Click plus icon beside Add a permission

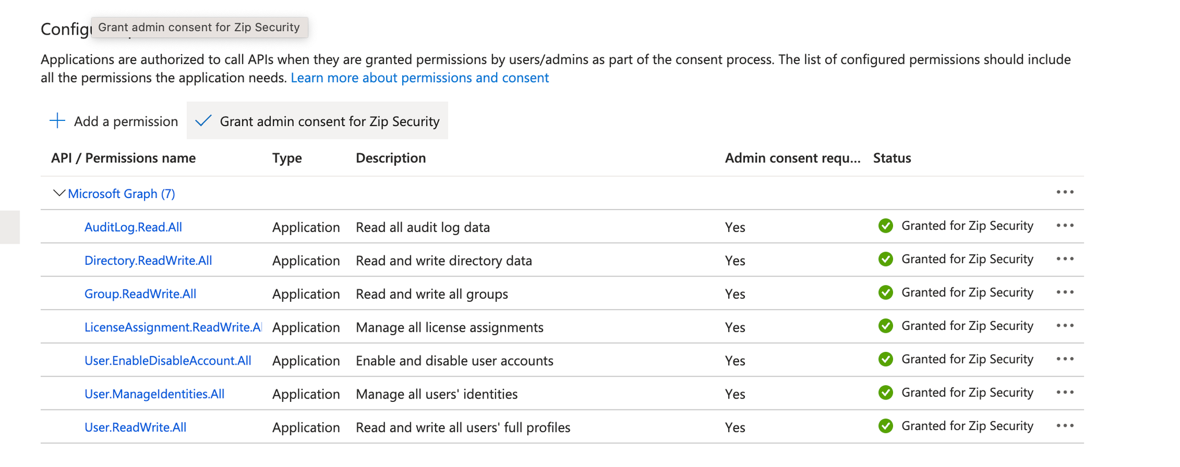point(57,121)
